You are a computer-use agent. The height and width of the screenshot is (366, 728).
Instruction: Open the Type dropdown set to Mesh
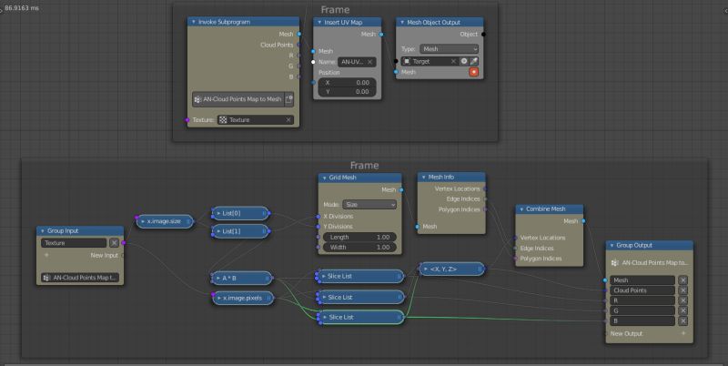point(449,49)
